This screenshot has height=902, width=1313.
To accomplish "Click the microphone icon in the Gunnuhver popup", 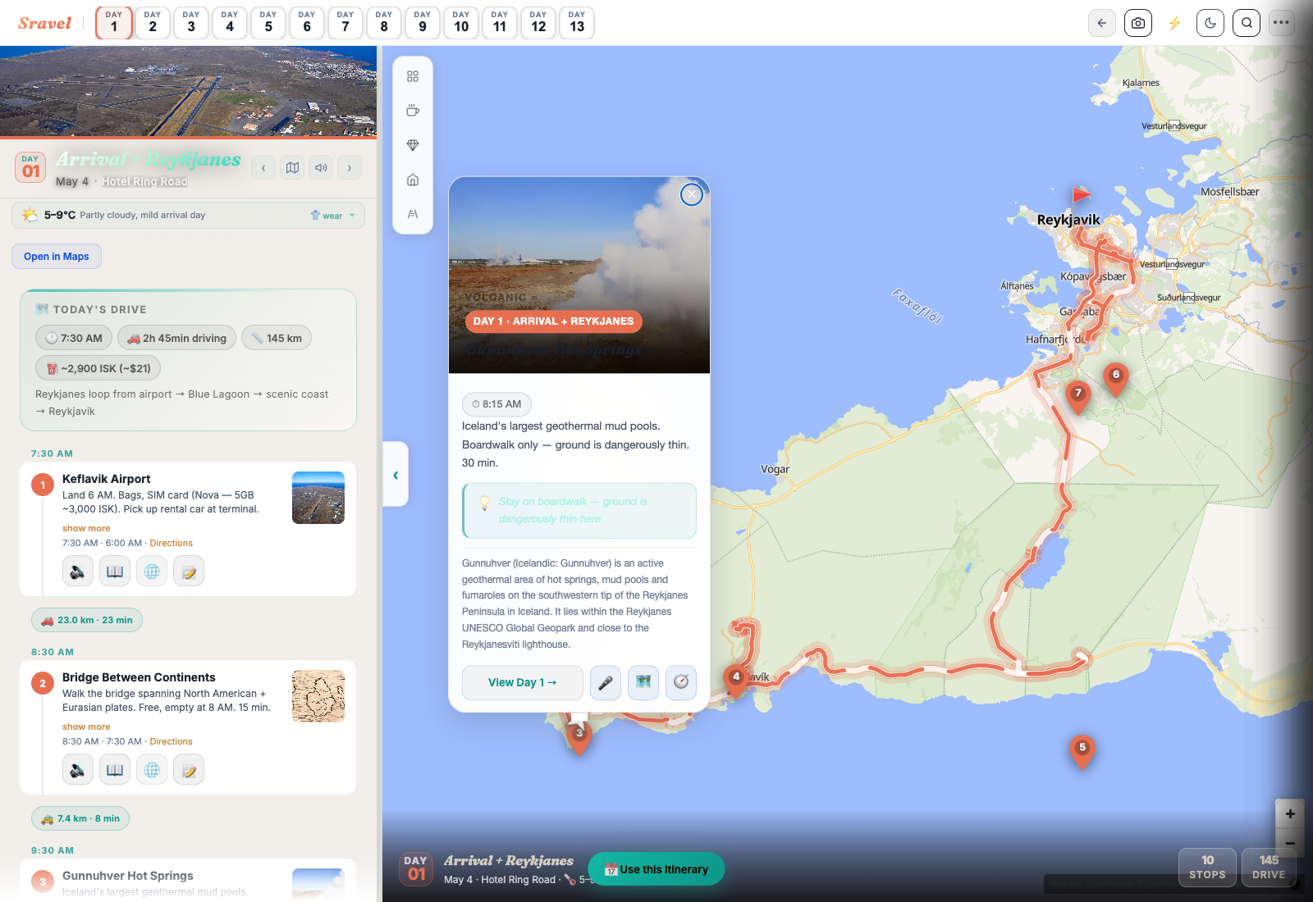I will click(x=605, y=682).
